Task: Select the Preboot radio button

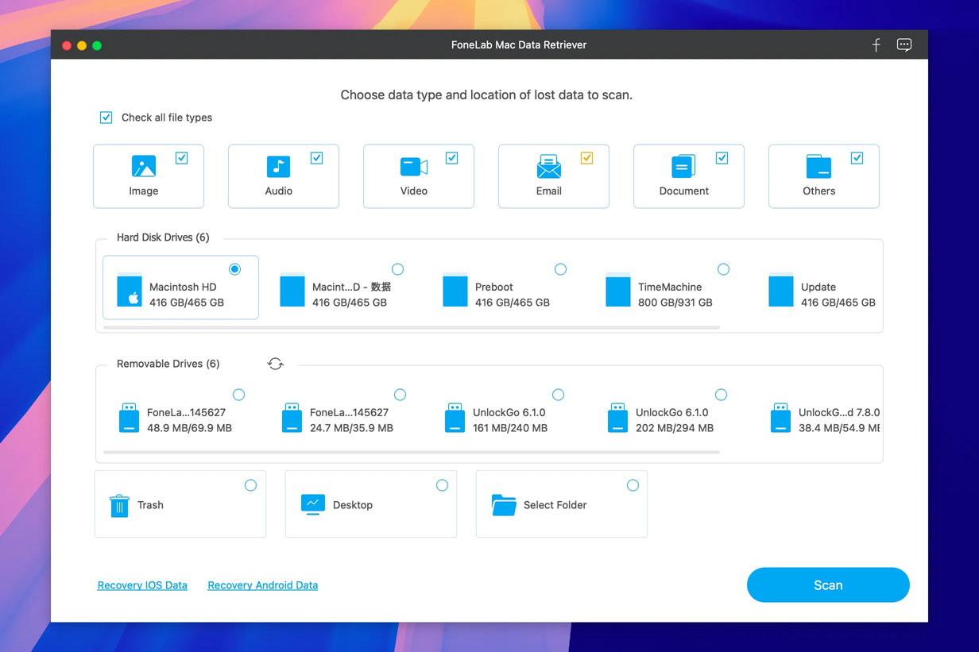Action: (560, 269)
